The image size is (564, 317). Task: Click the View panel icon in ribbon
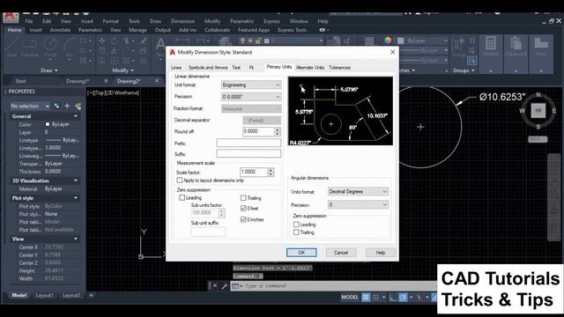point(540,44)
